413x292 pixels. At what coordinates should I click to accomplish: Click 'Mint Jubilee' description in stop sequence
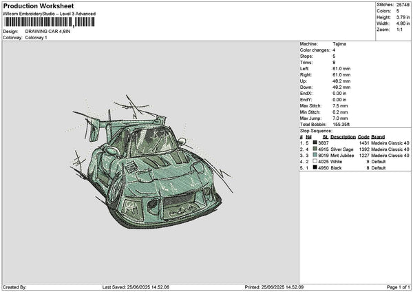coord(342,156)
